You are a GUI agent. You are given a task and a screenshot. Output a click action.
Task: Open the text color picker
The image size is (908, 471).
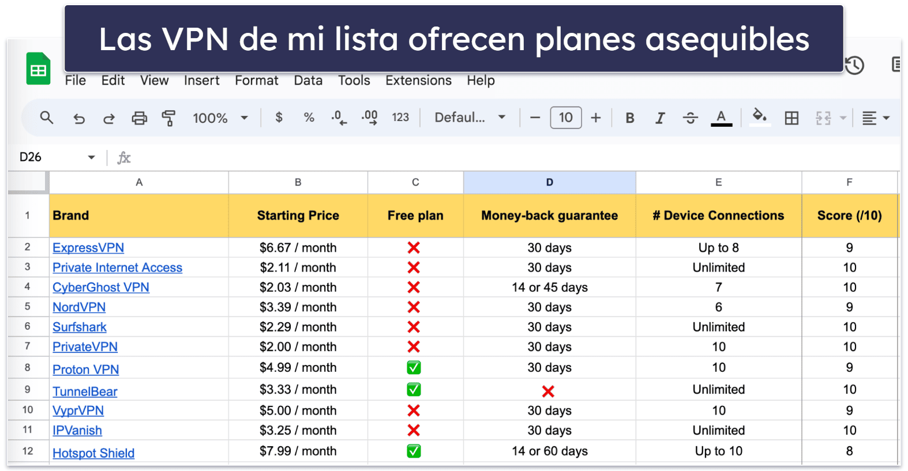[x=721, y=118]
